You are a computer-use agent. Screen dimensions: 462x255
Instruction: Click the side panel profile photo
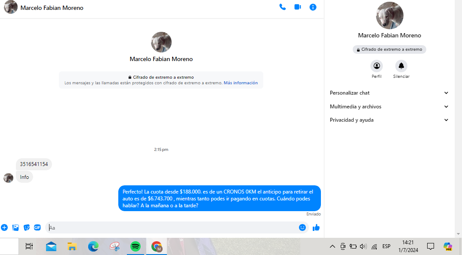[390, 15]
